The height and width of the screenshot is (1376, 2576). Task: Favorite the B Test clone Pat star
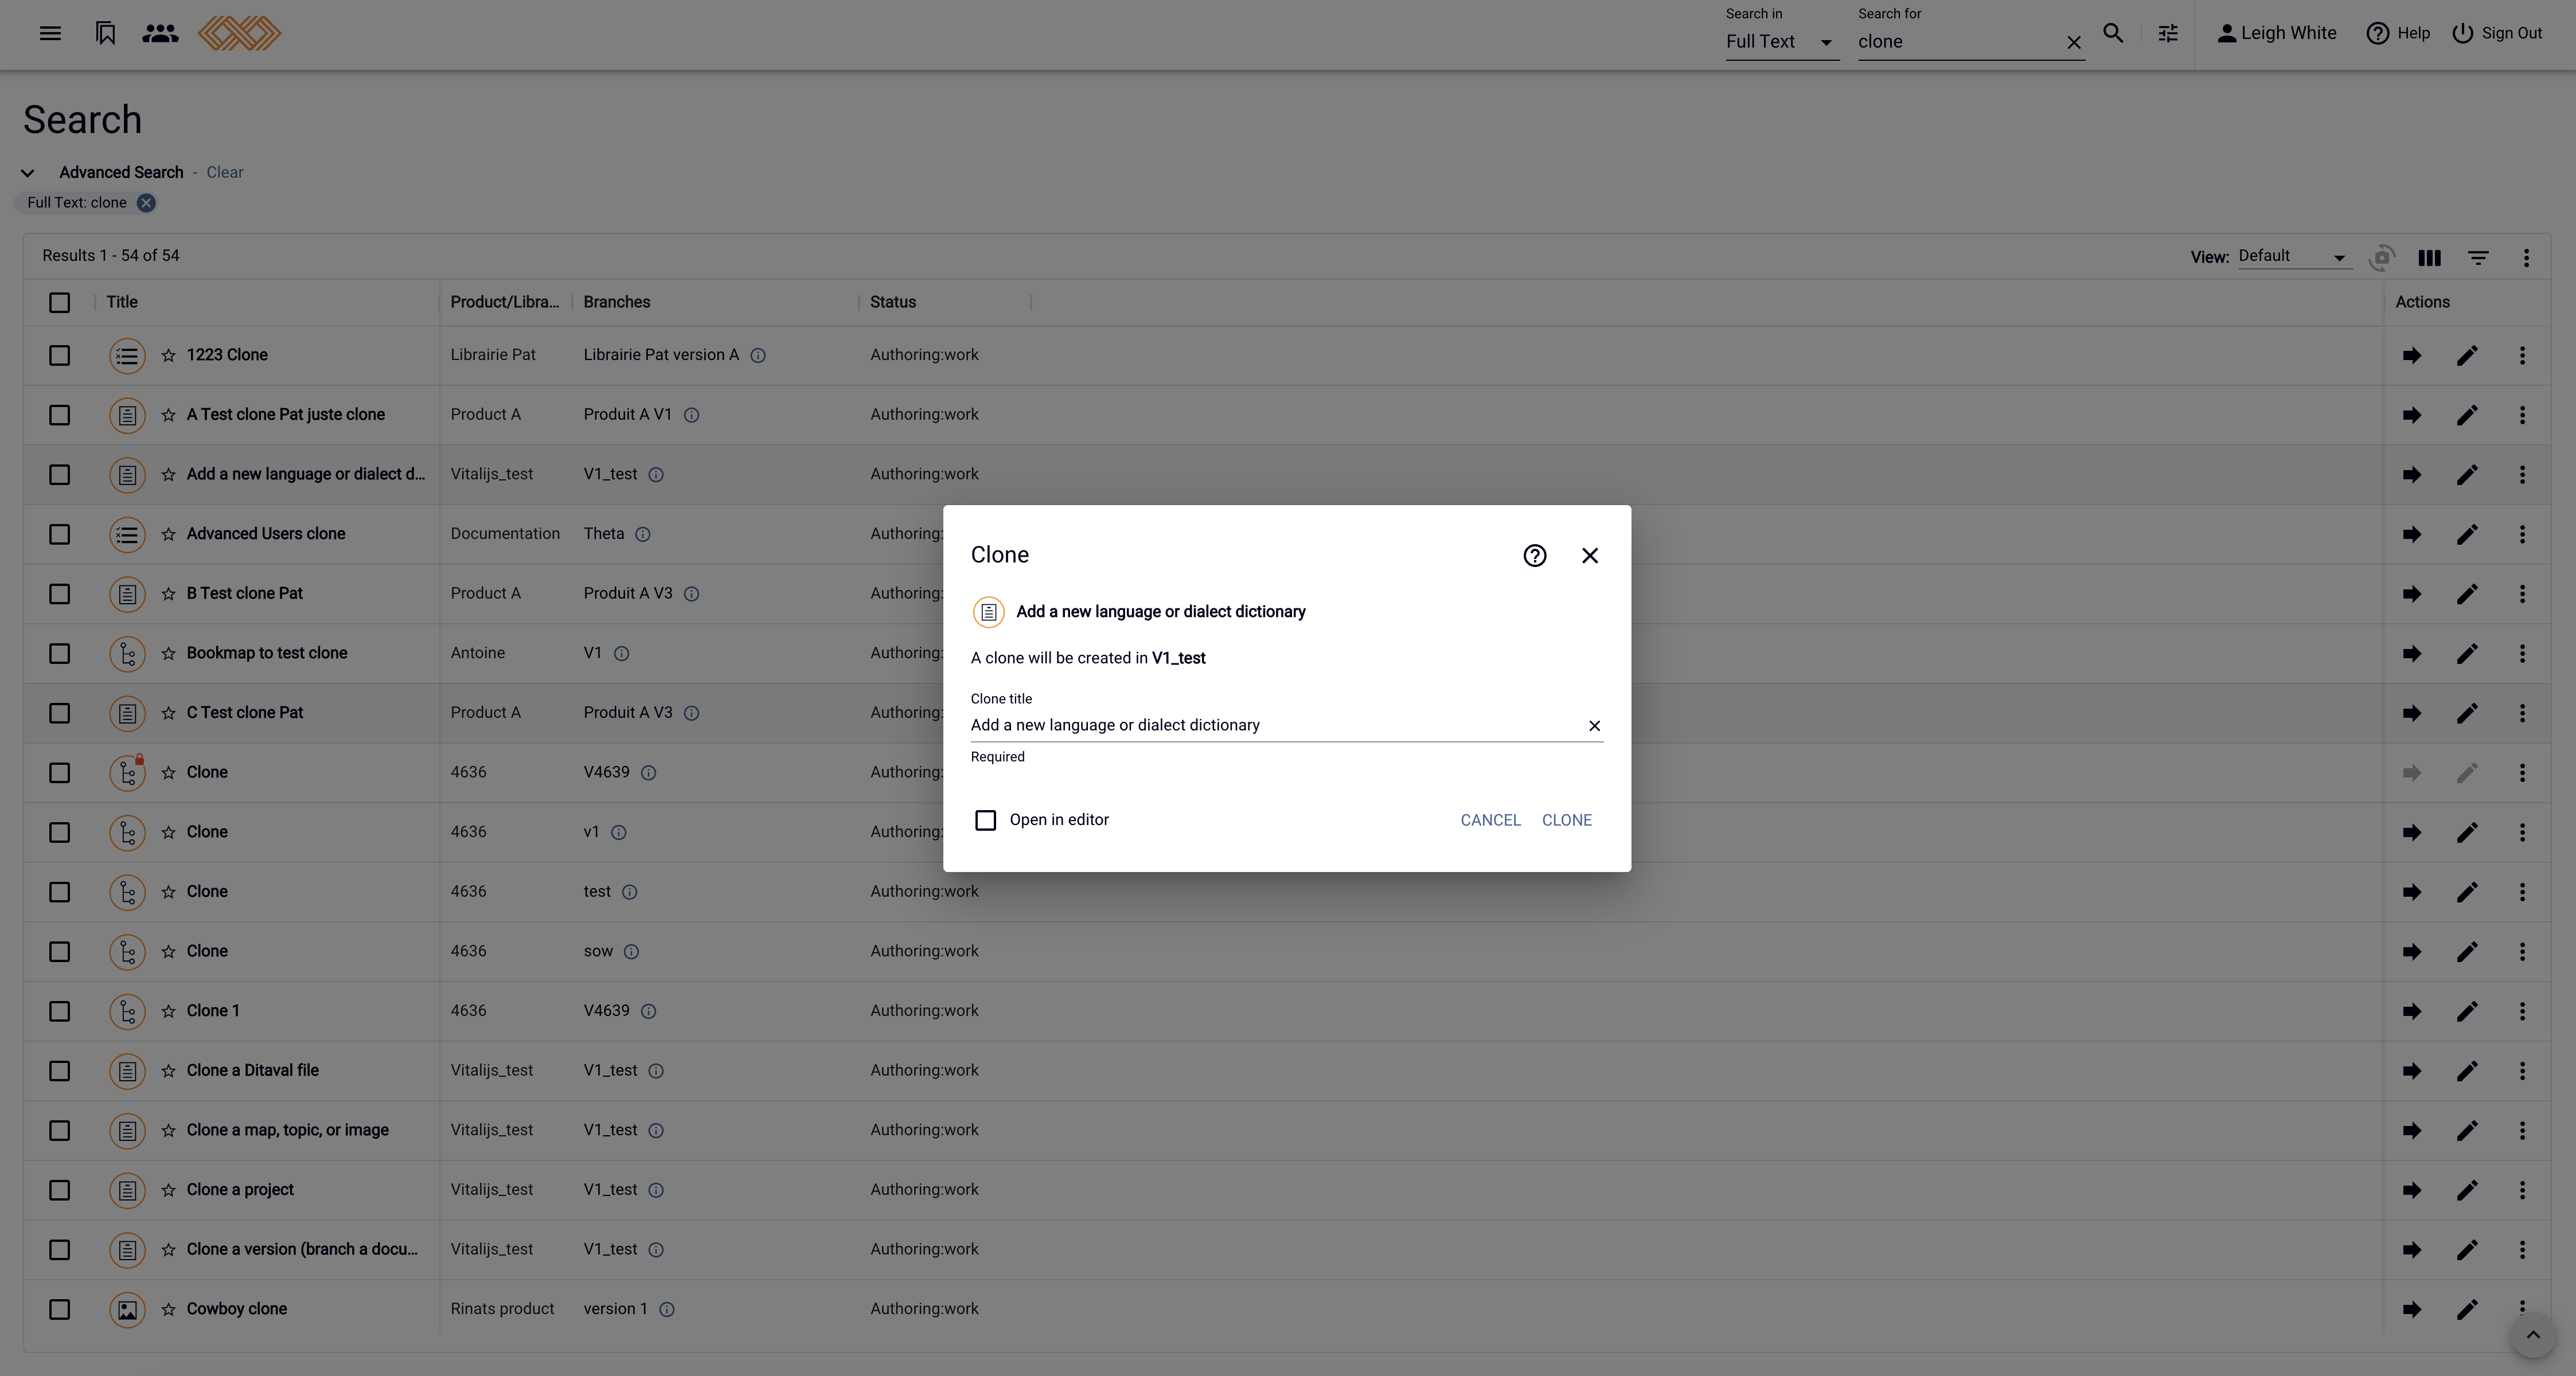tap(168, 594)
